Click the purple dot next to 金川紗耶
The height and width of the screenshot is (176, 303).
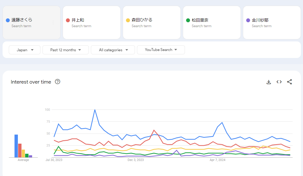coord(248,20)
